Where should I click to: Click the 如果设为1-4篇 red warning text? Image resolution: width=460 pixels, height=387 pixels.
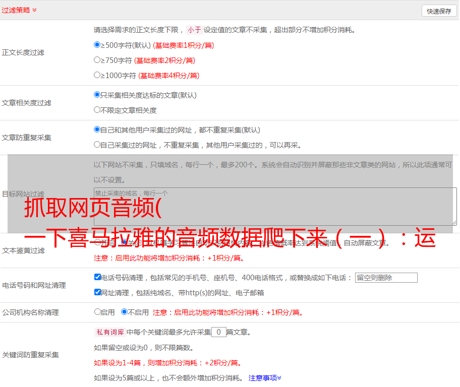pyautogui.click(x=168, y=363)
